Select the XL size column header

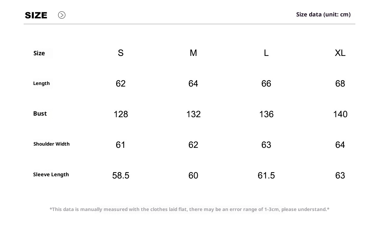coord(340,53)
